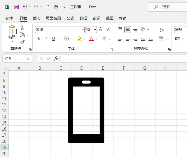Image resolution: width=187 pixels, height=157 pixels.
Task: Open the font size 12 dropdown
Action: (95, 30)
